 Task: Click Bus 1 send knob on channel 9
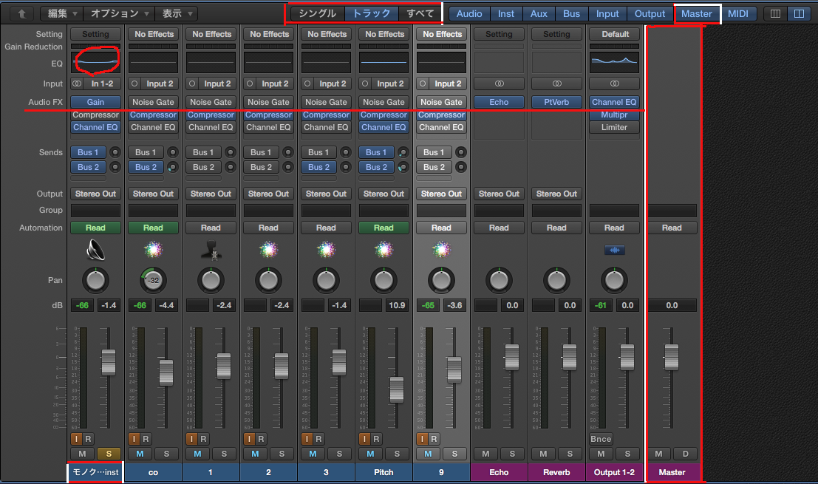tap(460, 152)
